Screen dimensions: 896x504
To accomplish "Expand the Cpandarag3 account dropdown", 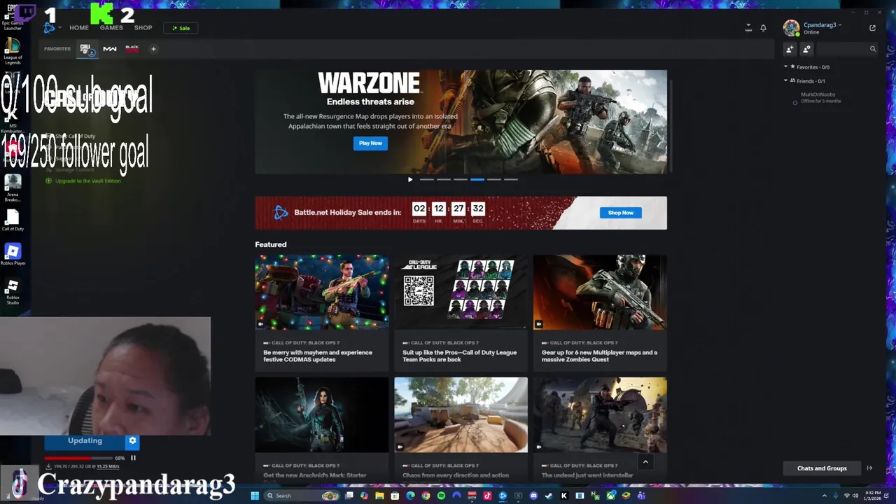I will [x=822, y=25].
